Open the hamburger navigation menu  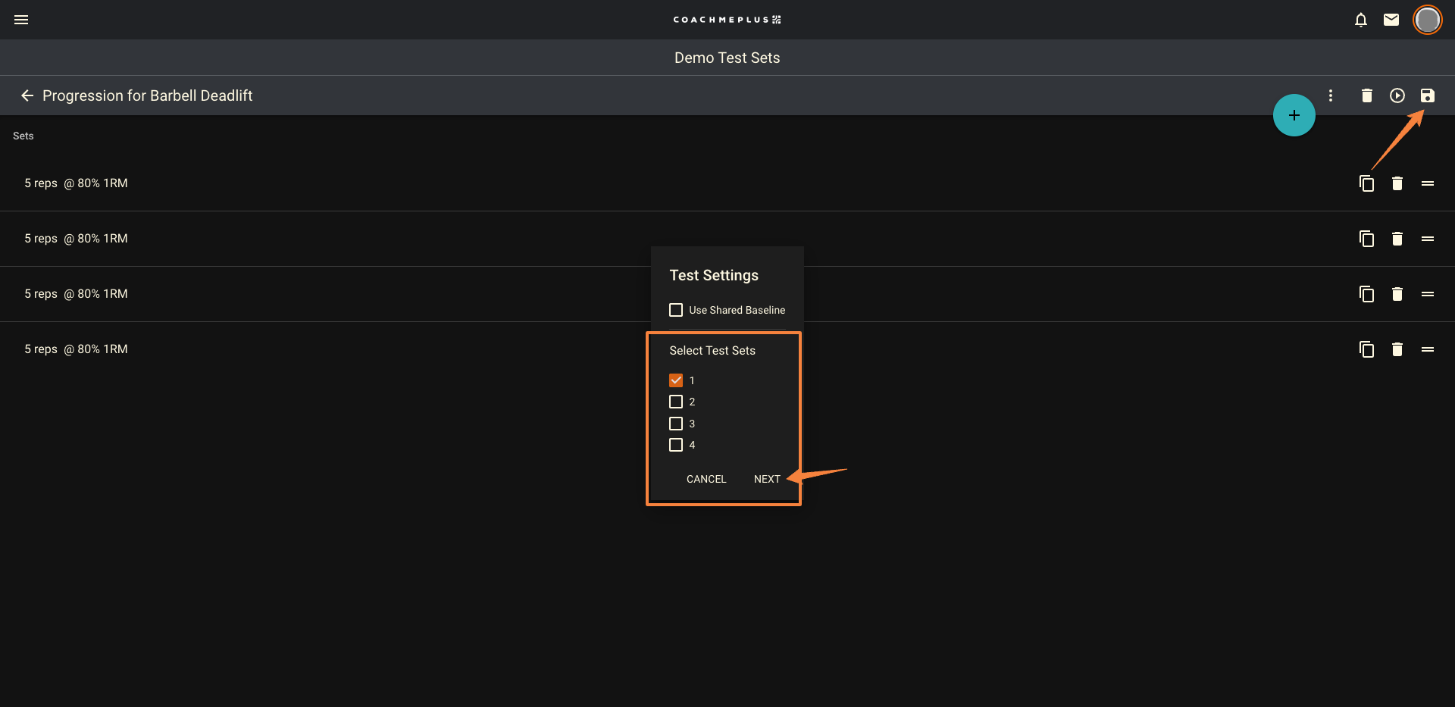pyautogui.click(x=21, y=20)
